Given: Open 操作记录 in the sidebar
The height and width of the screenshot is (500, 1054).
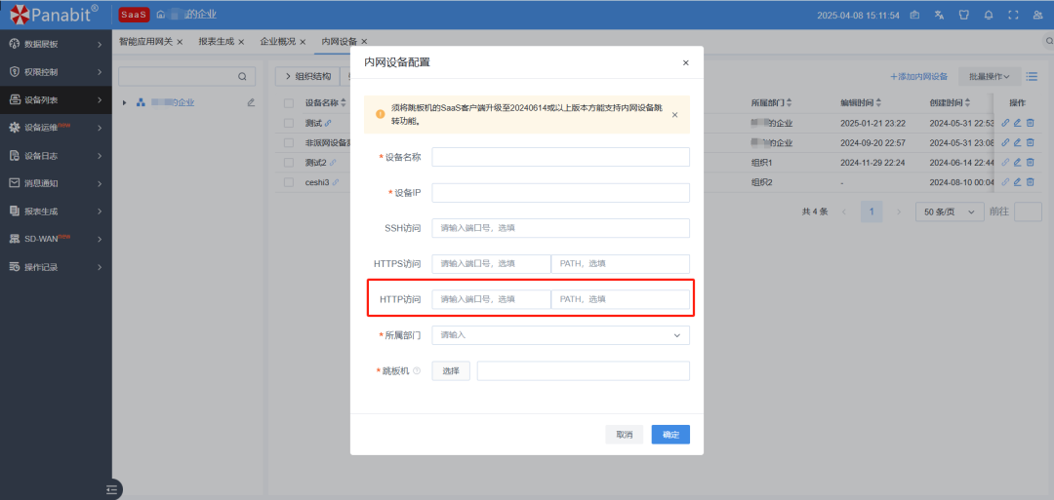Looking at the screenshot, I should point(56,267).
